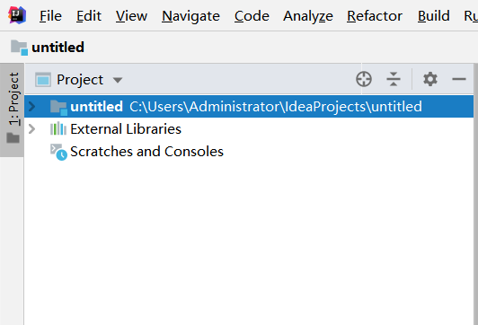Open the Project panel gear options

(x=430, y=79)
